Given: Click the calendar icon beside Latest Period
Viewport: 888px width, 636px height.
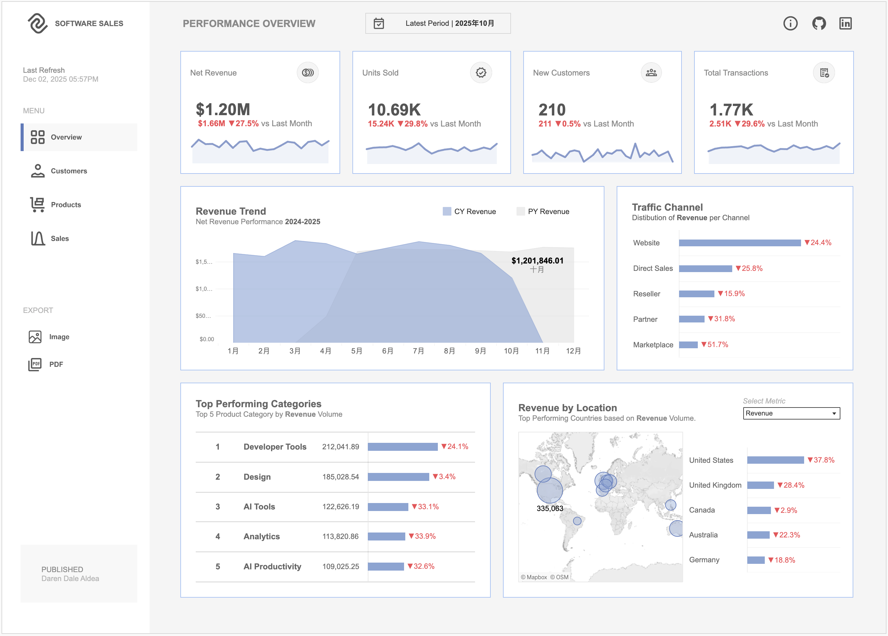Looking at the screenshot, I should 379,23.
